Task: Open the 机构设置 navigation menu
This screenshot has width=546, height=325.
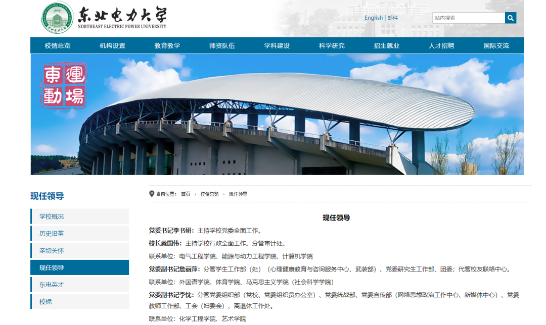Action: point(113,45)
